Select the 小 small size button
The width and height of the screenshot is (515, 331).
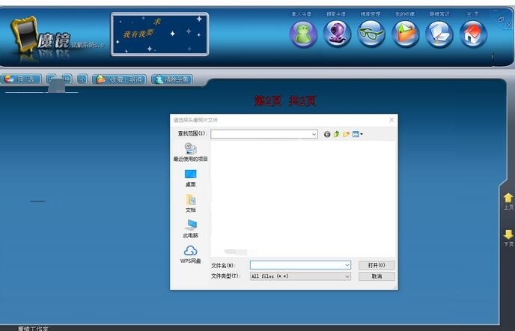[x=82, y=79]
